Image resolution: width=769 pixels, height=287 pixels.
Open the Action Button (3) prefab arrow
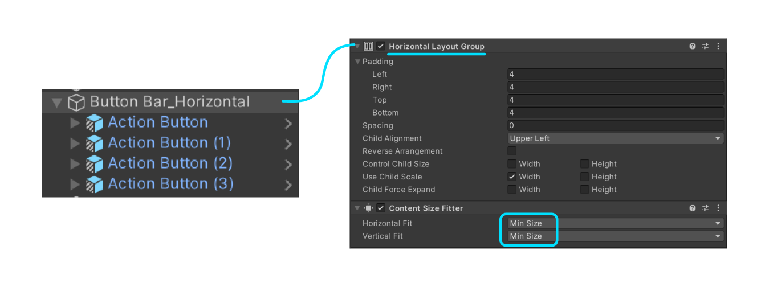[x=288, y=184]
